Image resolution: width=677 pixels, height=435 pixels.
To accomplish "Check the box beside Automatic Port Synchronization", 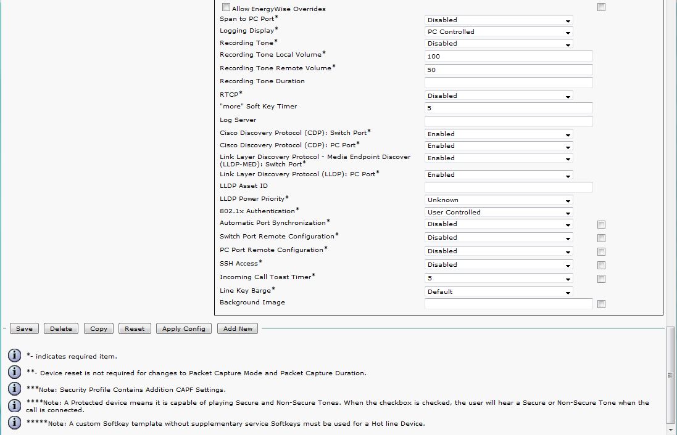I will tap(601, 224).
